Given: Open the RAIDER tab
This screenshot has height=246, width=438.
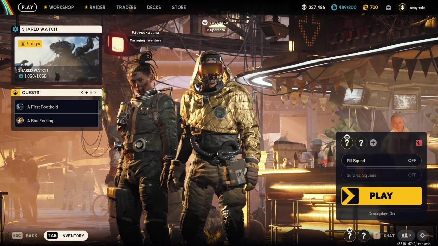Looking at the screenshot, I should click(95, 7).
